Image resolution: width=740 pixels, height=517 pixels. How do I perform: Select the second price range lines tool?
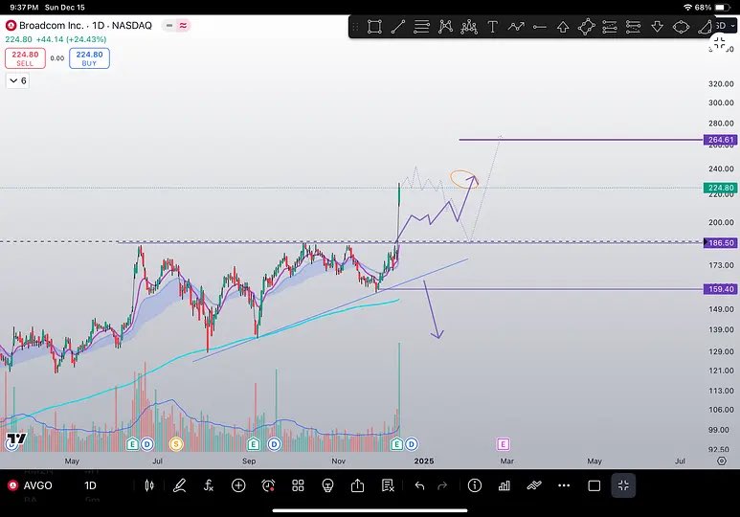click(x=633, y=27)
